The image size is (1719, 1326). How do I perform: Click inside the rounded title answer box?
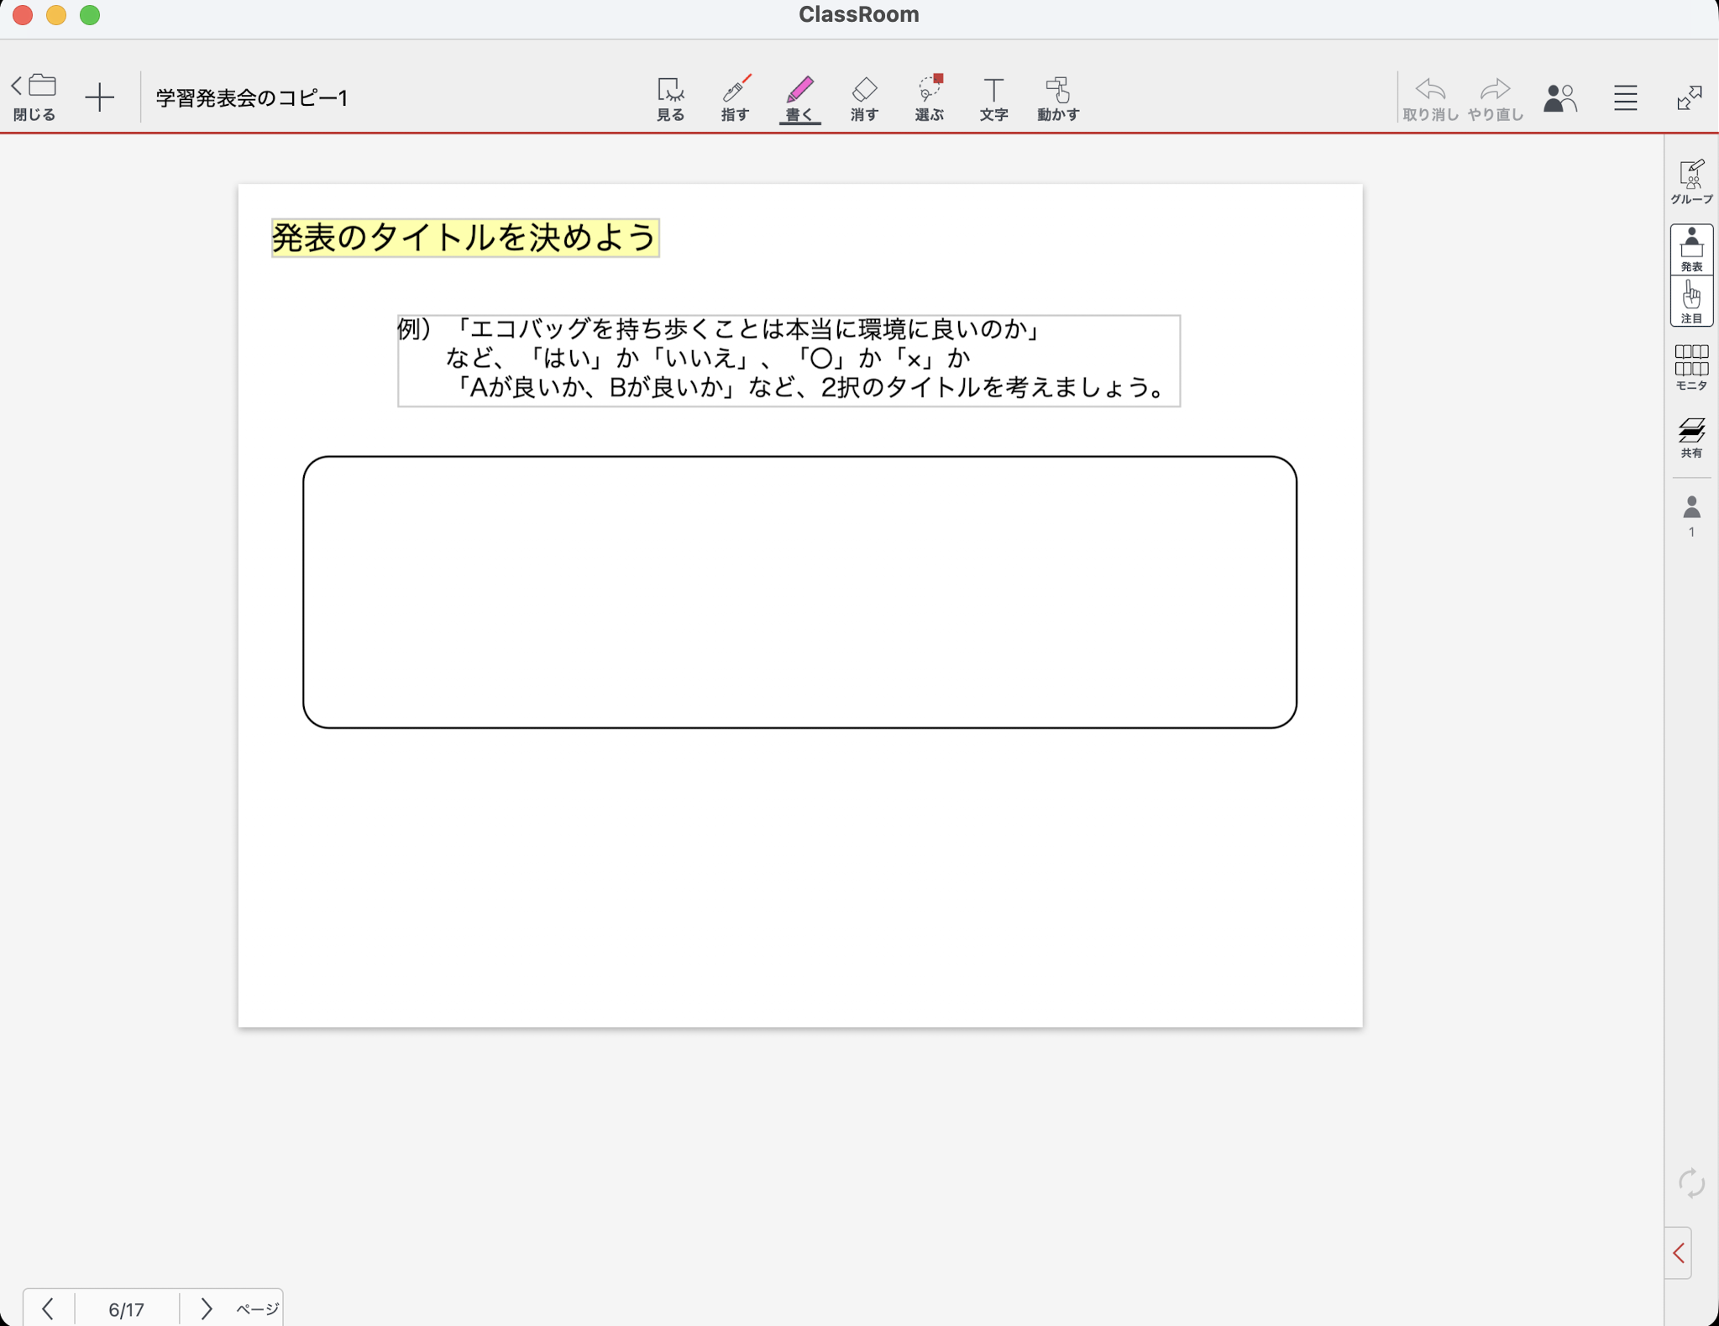tap(799, 591)
